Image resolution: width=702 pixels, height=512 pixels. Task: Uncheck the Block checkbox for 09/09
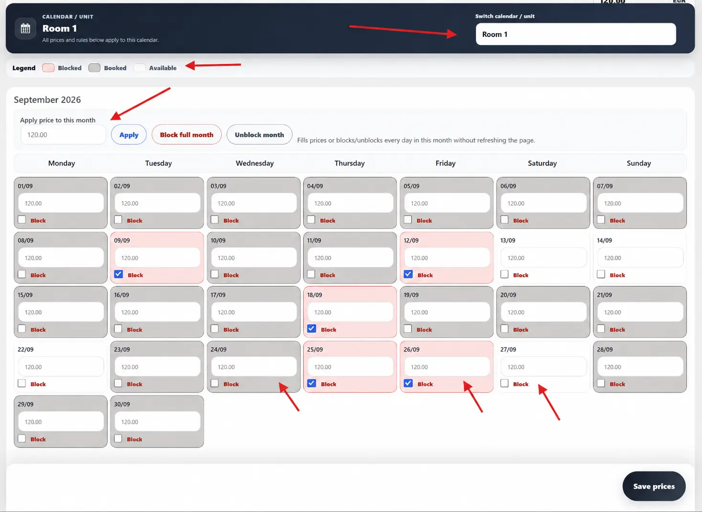pos(119,274)
